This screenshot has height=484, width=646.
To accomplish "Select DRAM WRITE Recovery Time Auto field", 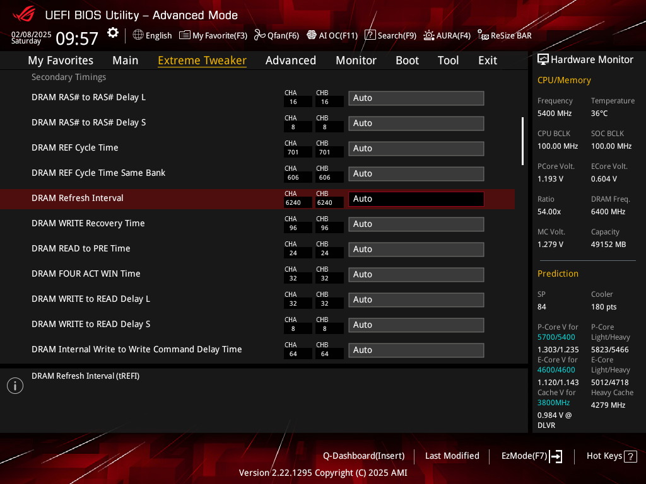I will click(x=416, y=224).
